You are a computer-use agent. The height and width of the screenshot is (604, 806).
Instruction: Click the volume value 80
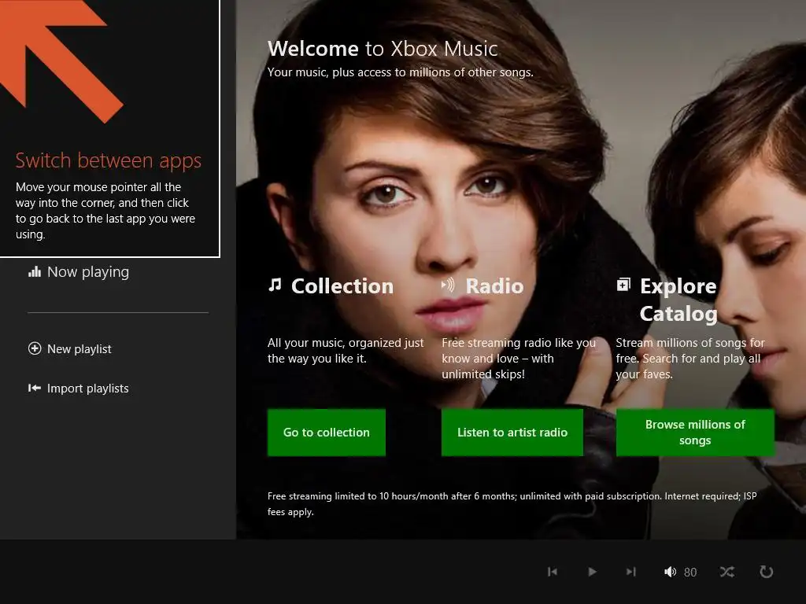click(x=690, y=573)
